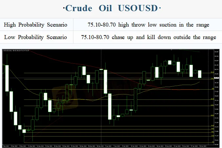Click the last date label on the time axis
The image size is (222, 148).
coord(200,145)
